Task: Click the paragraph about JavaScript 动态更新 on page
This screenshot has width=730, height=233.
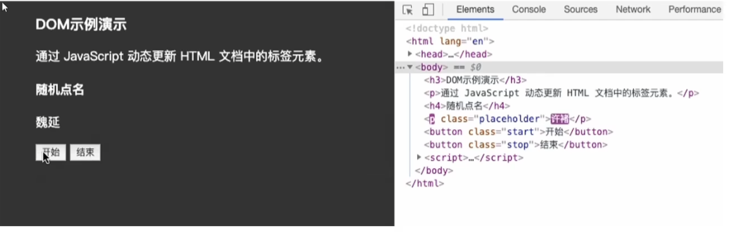Action: click(180, 57)
